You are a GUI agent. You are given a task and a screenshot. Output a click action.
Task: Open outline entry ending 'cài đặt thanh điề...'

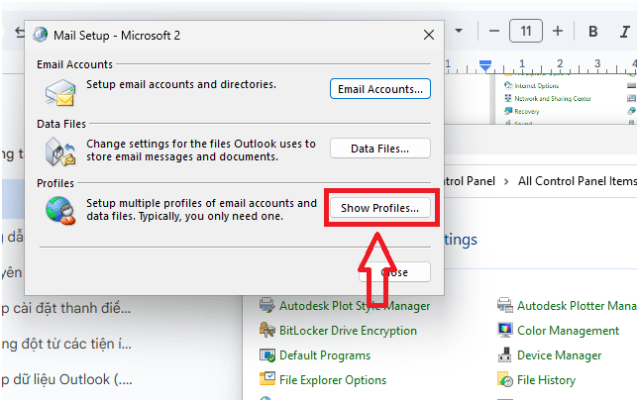(x=65, y=308)
